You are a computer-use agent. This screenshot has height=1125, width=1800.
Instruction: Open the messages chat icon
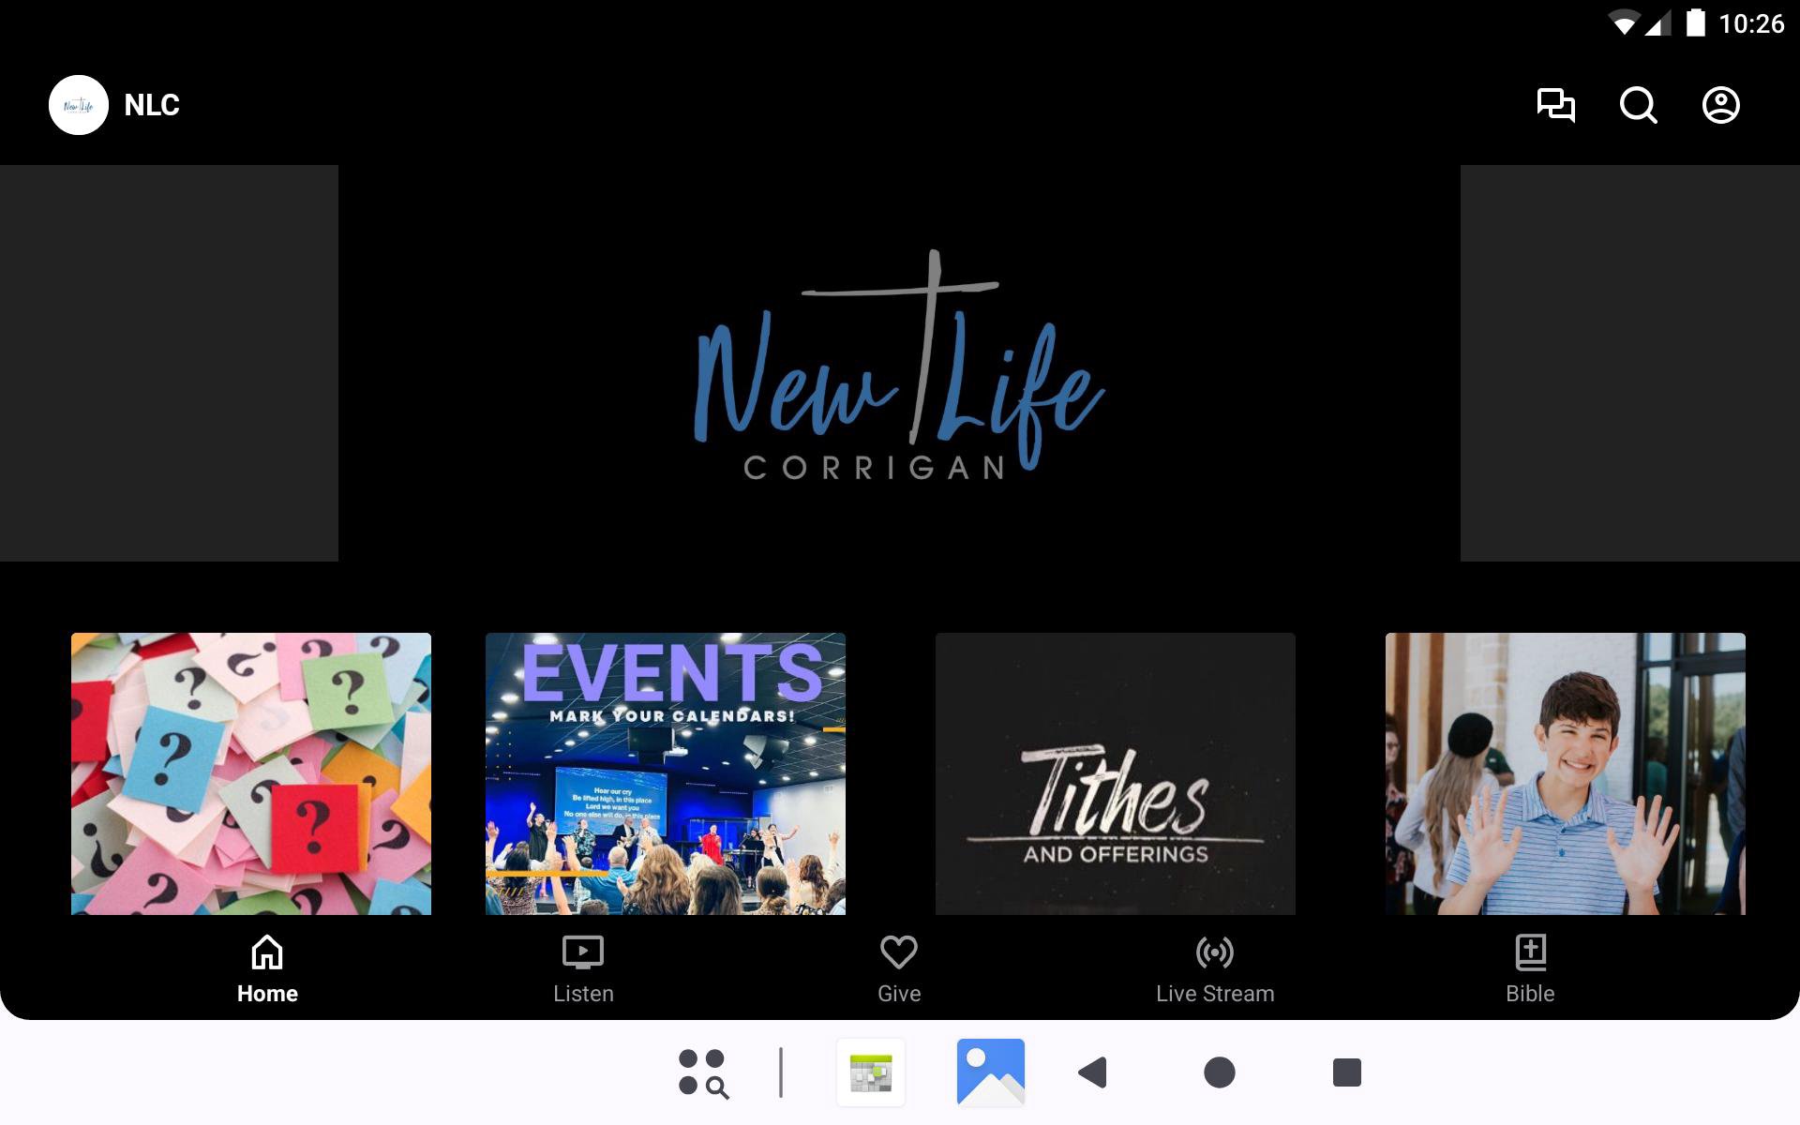coord(1555,105)
